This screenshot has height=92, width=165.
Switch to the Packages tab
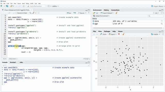107,31
